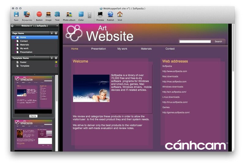Viewport: 245px width, 166px height.
Task: Select the Windows downloads text
Action: (173, 87)
